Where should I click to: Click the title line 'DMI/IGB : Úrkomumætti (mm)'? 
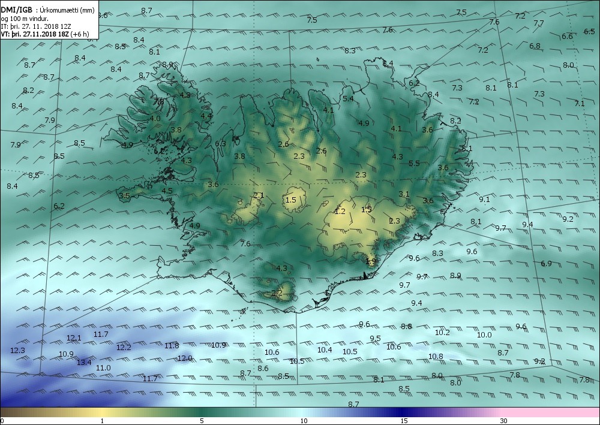pyautogui.click(x=47, y=10)
